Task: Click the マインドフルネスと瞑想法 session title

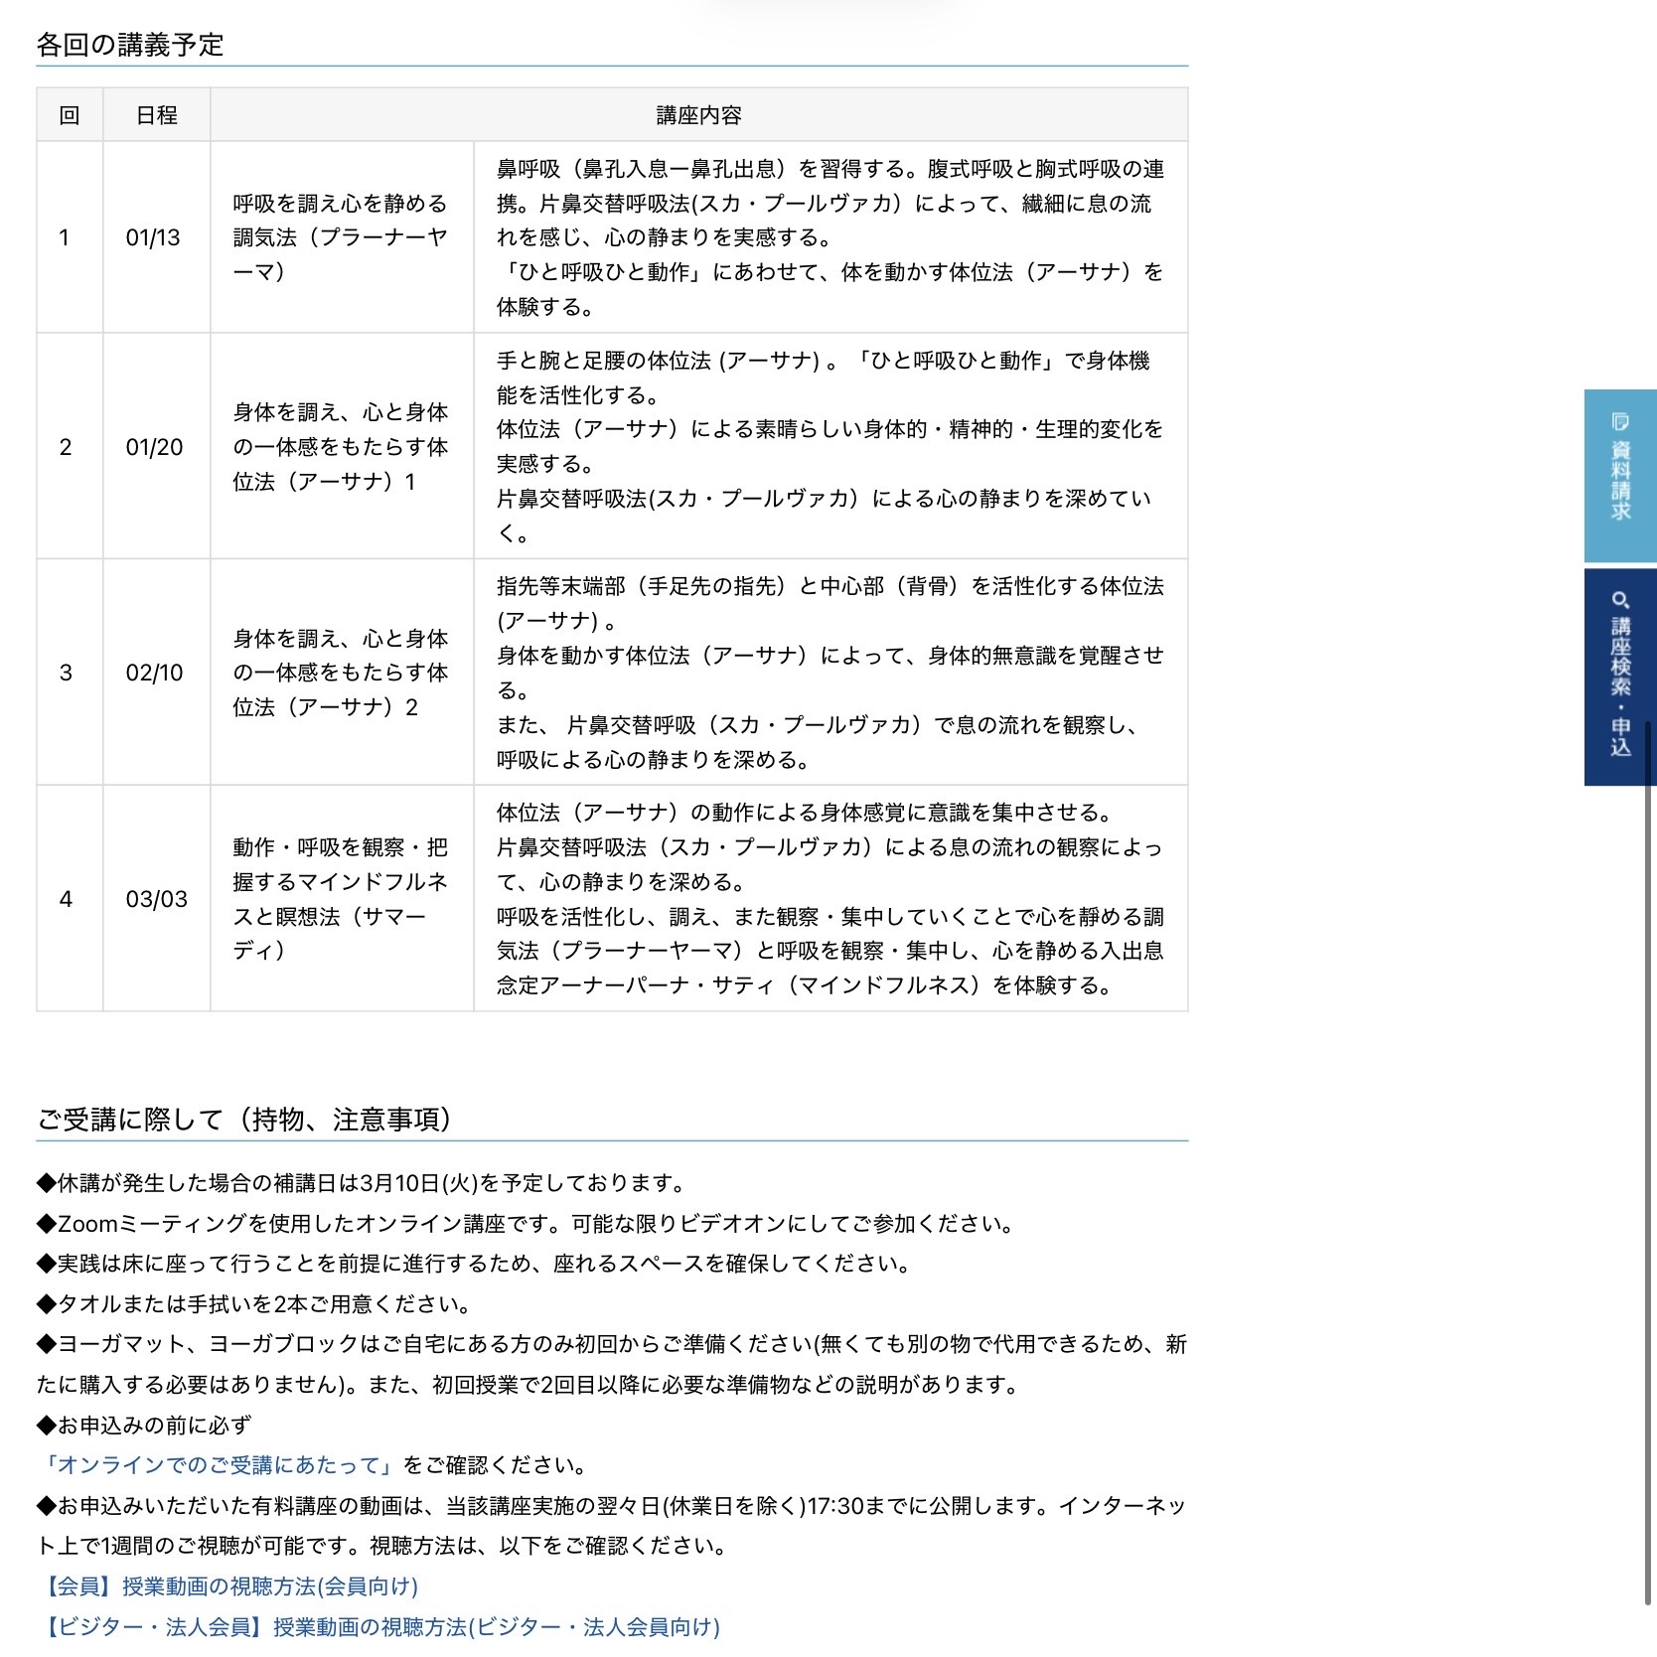Action: click(340, 899)
